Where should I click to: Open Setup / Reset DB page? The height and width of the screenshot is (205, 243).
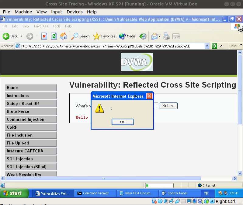[x=30, y=103]
